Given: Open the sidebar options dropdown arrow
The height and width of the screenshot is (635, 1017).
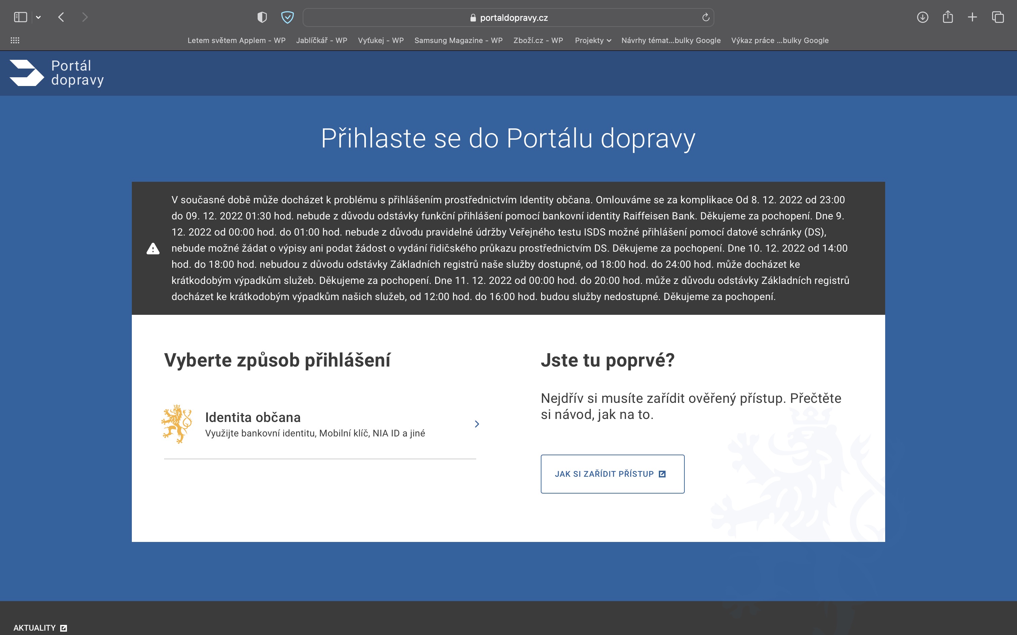Looking at the screenshot, I should [38, 17].
